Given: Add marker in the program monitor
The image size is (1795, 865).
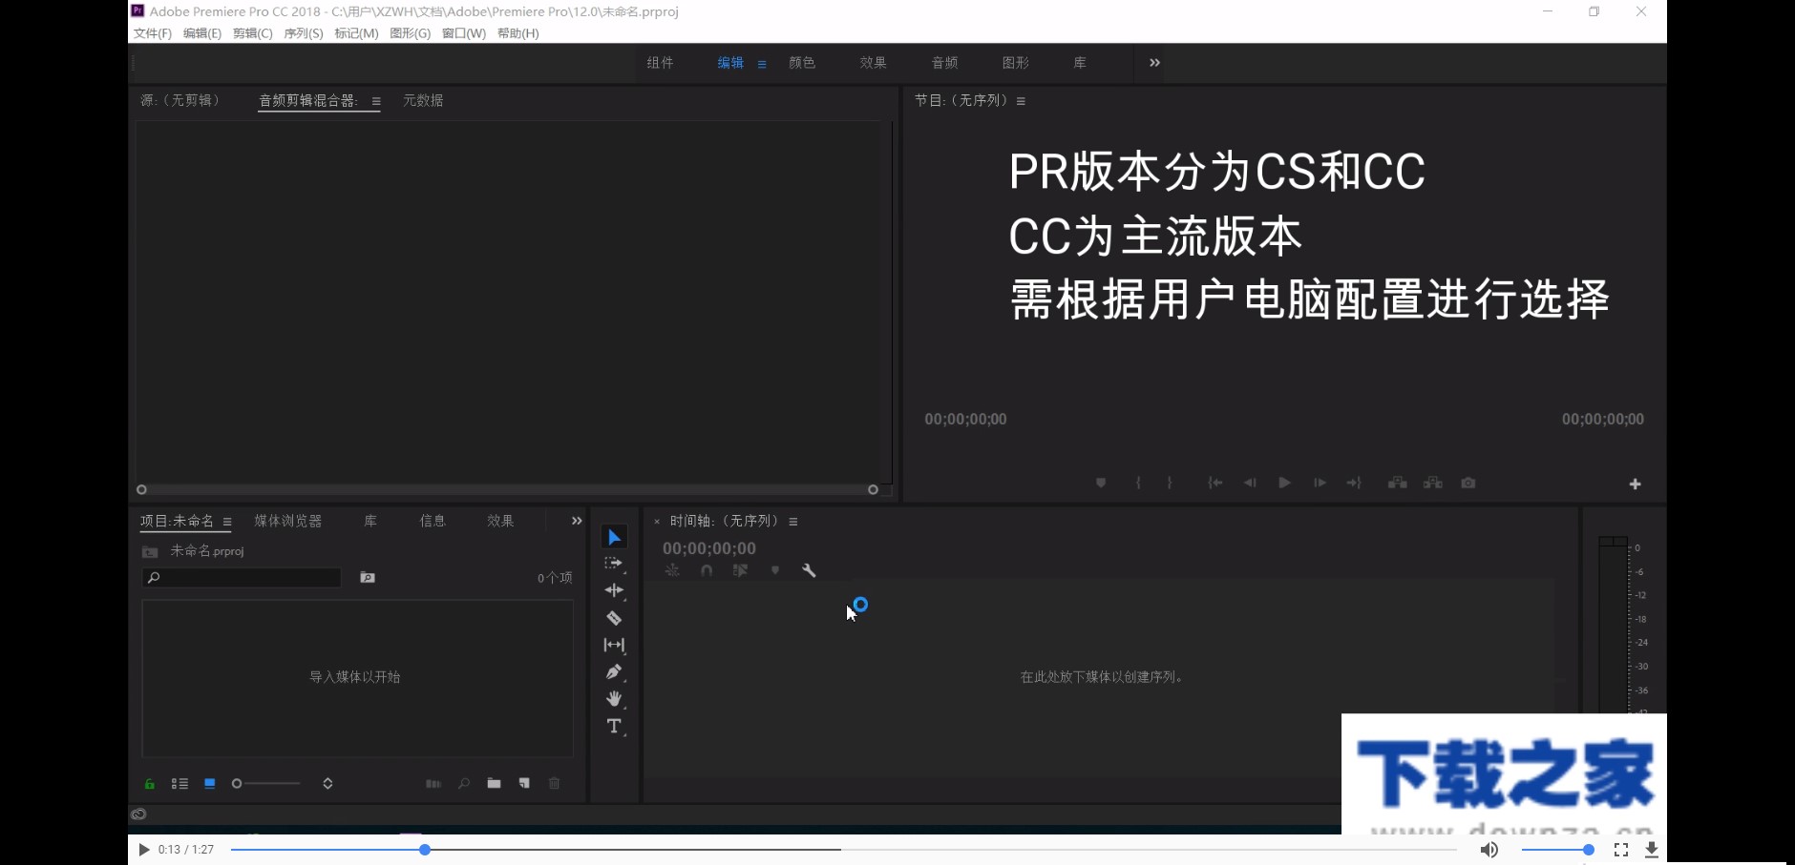Looking at the screenshot, I should pos(1100,483).
